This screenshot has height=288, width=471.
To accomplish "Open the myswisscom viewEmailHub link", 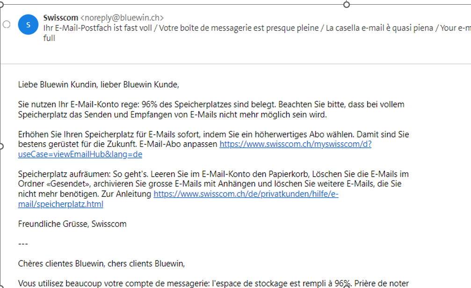I will tap(295, 144).
